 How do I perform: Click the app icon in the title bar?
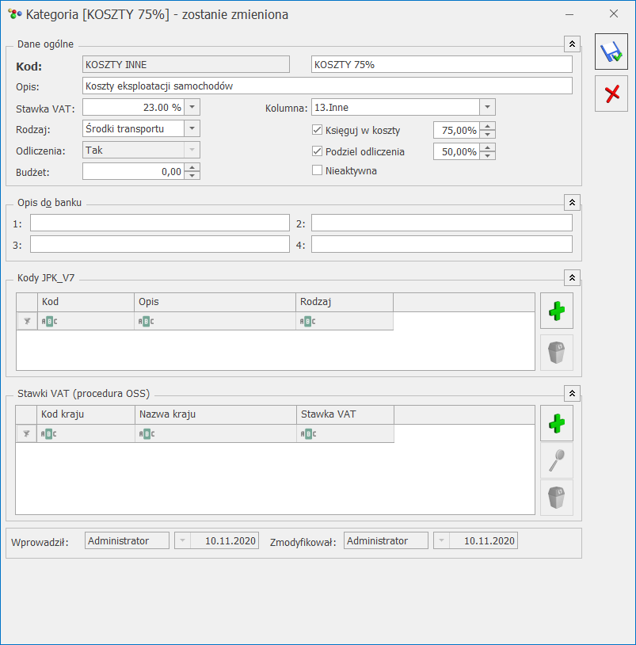click(15, 14)
